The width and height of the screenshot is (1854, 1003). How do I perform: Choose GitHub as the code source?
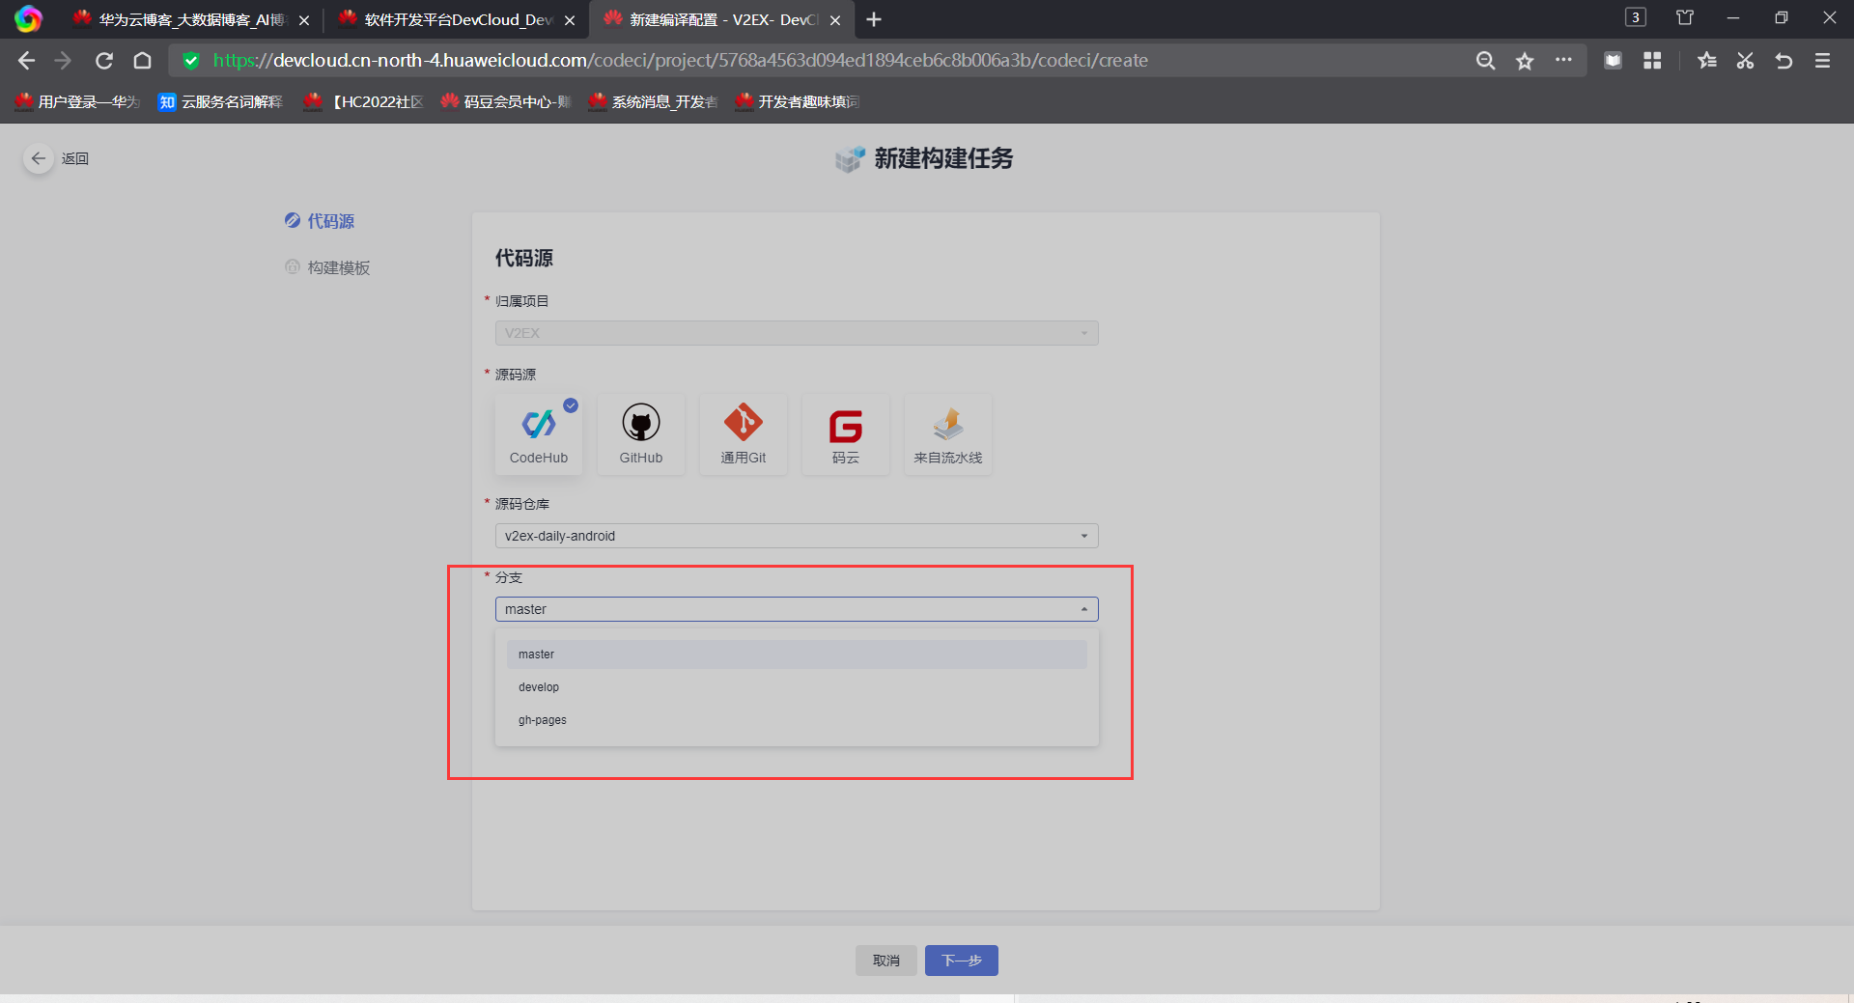[641, 434]
